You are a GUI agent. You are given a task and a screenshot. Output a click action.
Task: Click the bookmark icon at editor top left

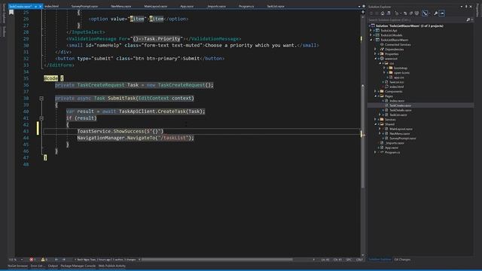tap(11, 12)
